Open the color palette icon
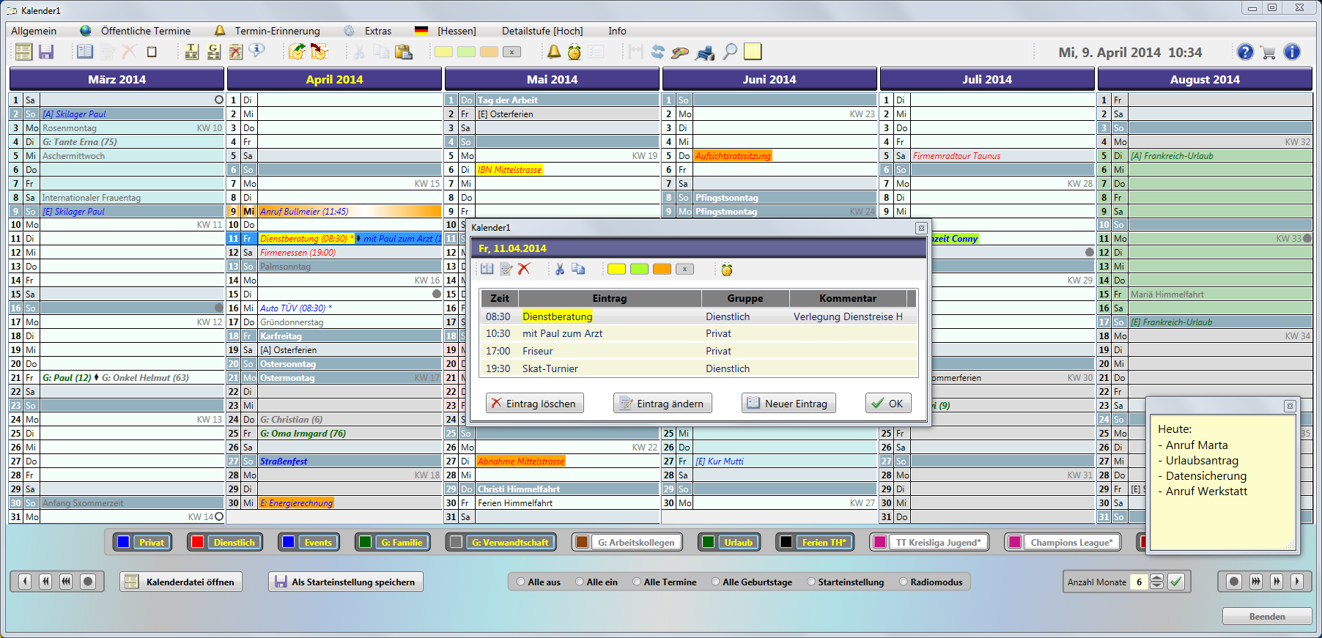1322x638 pixels. tap(680, 52)
